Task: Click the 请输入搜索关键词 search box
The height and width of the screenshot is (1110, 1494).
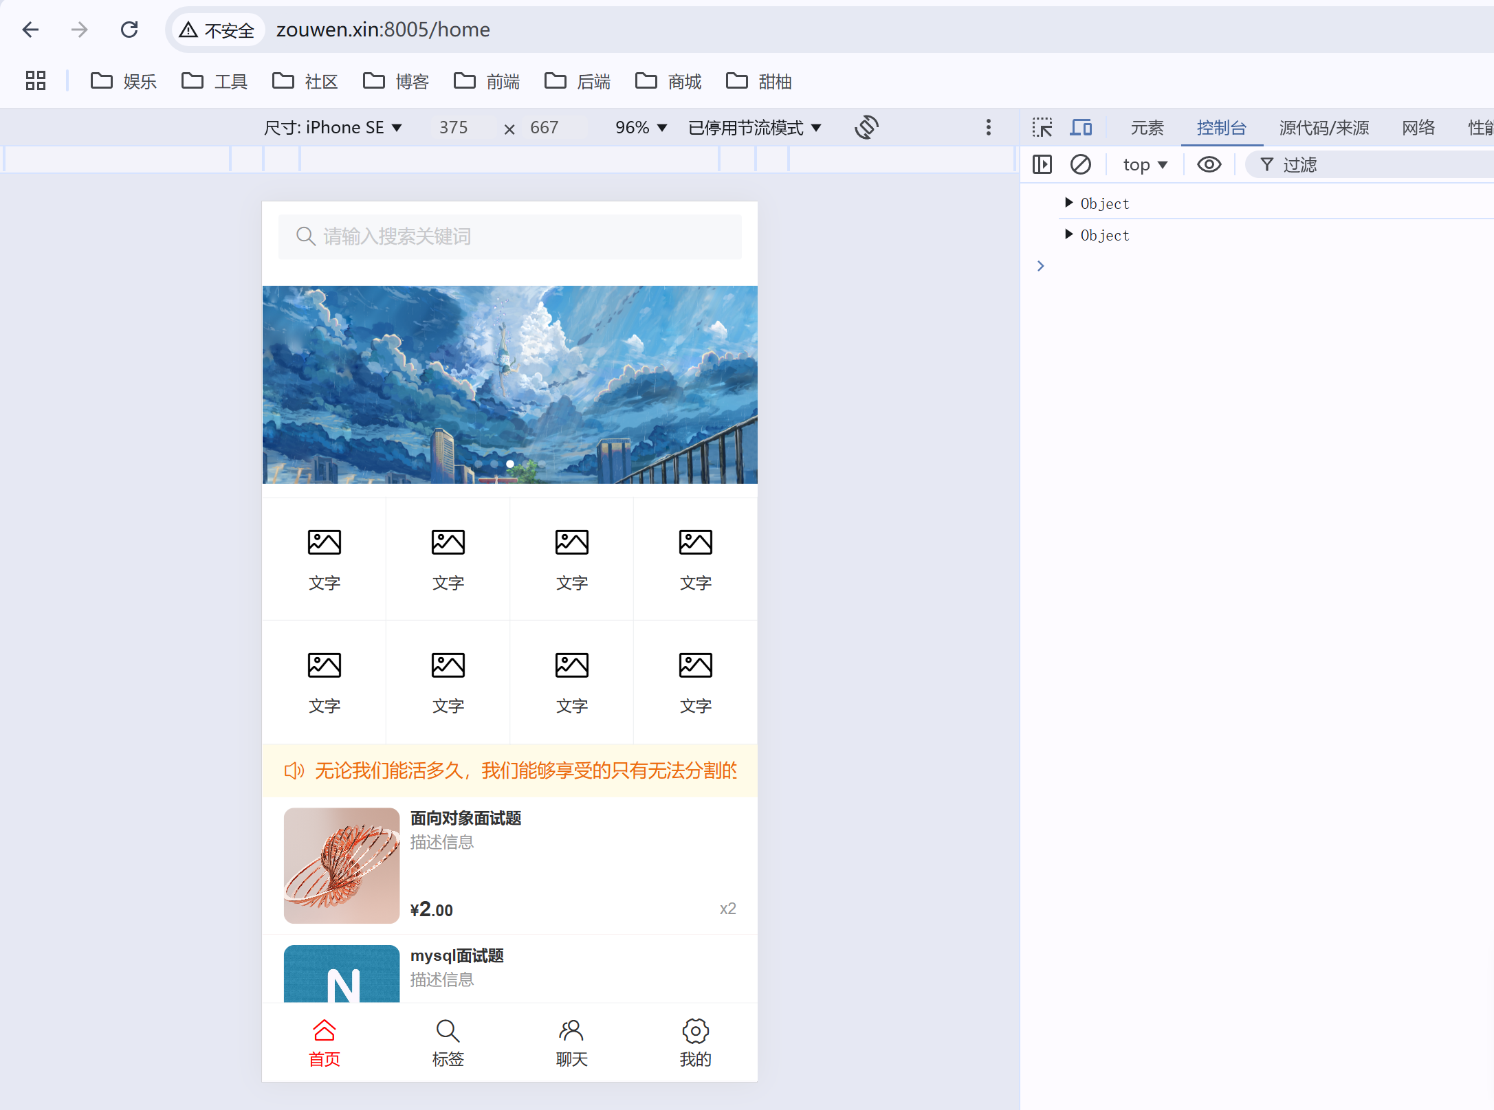Action: pos(510,237)
